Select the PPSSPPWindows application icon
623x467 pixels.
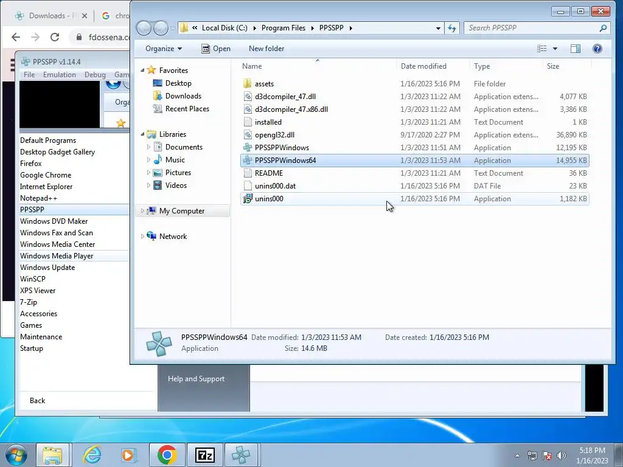[x=248, y=147]
